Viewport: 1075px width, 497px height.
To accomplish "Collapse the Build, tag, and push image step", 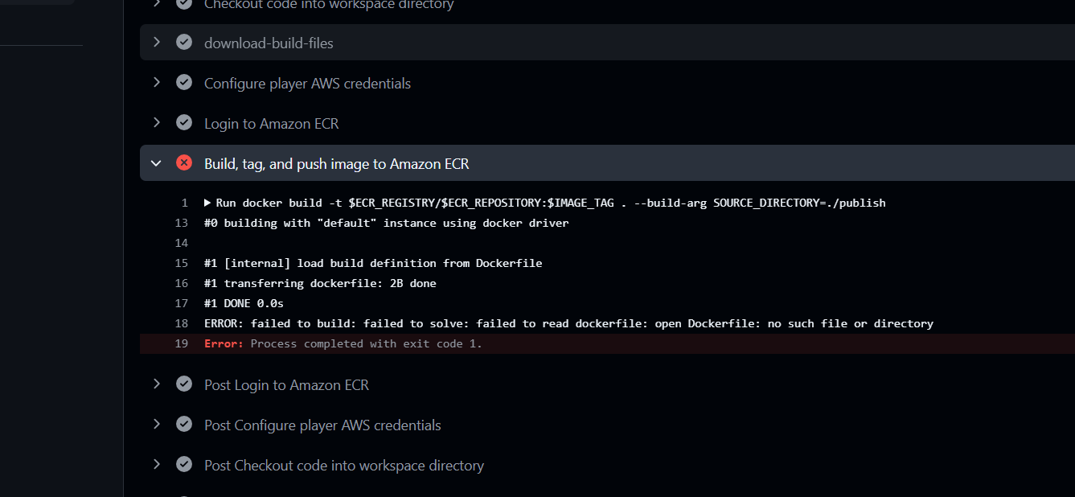I will (x=156, y=163).
